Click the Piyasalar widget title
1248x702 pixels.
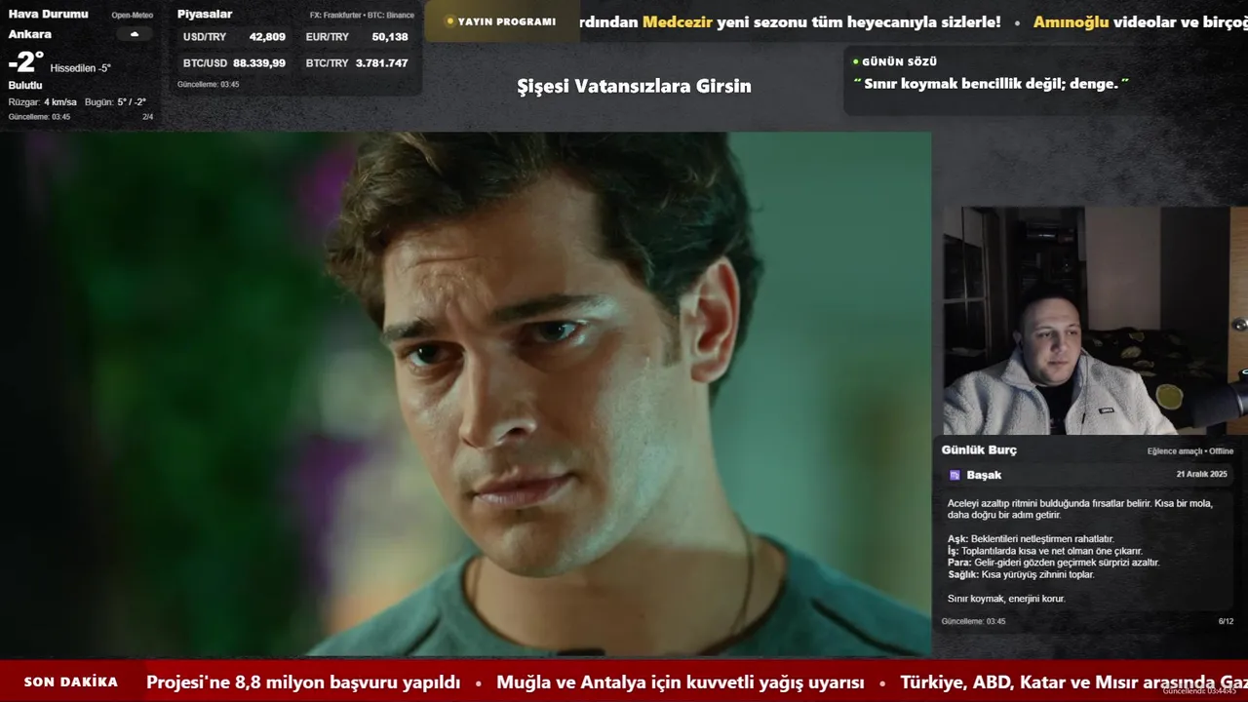pos(205,14)
